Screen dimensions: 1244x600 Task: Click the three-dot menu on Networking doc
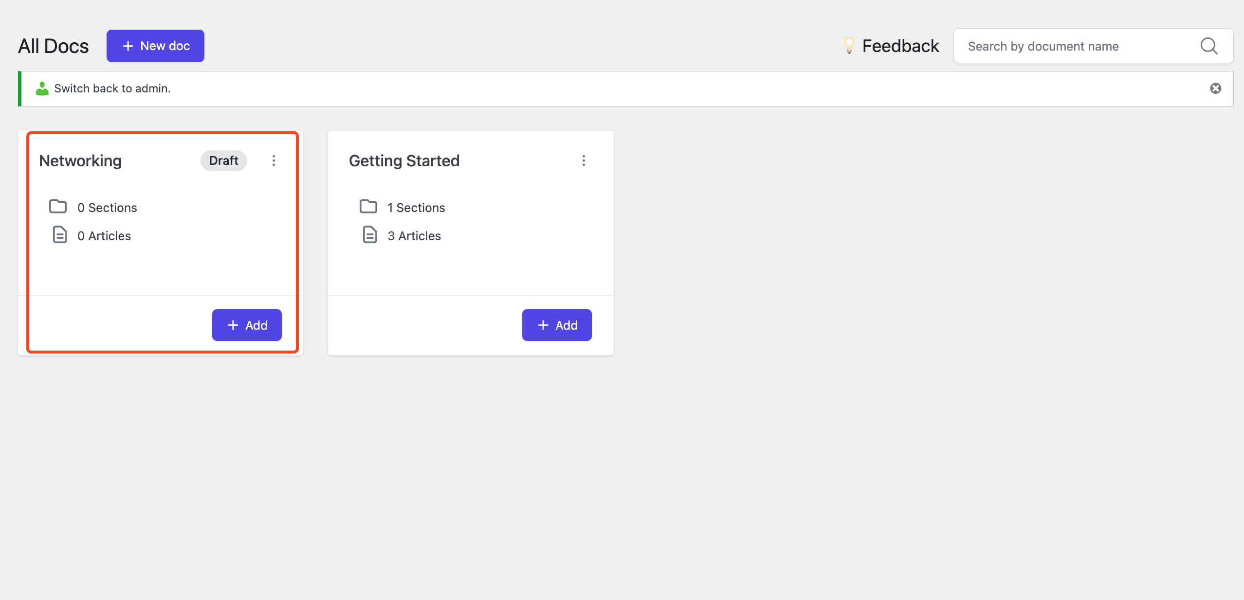tap(274, 161)
